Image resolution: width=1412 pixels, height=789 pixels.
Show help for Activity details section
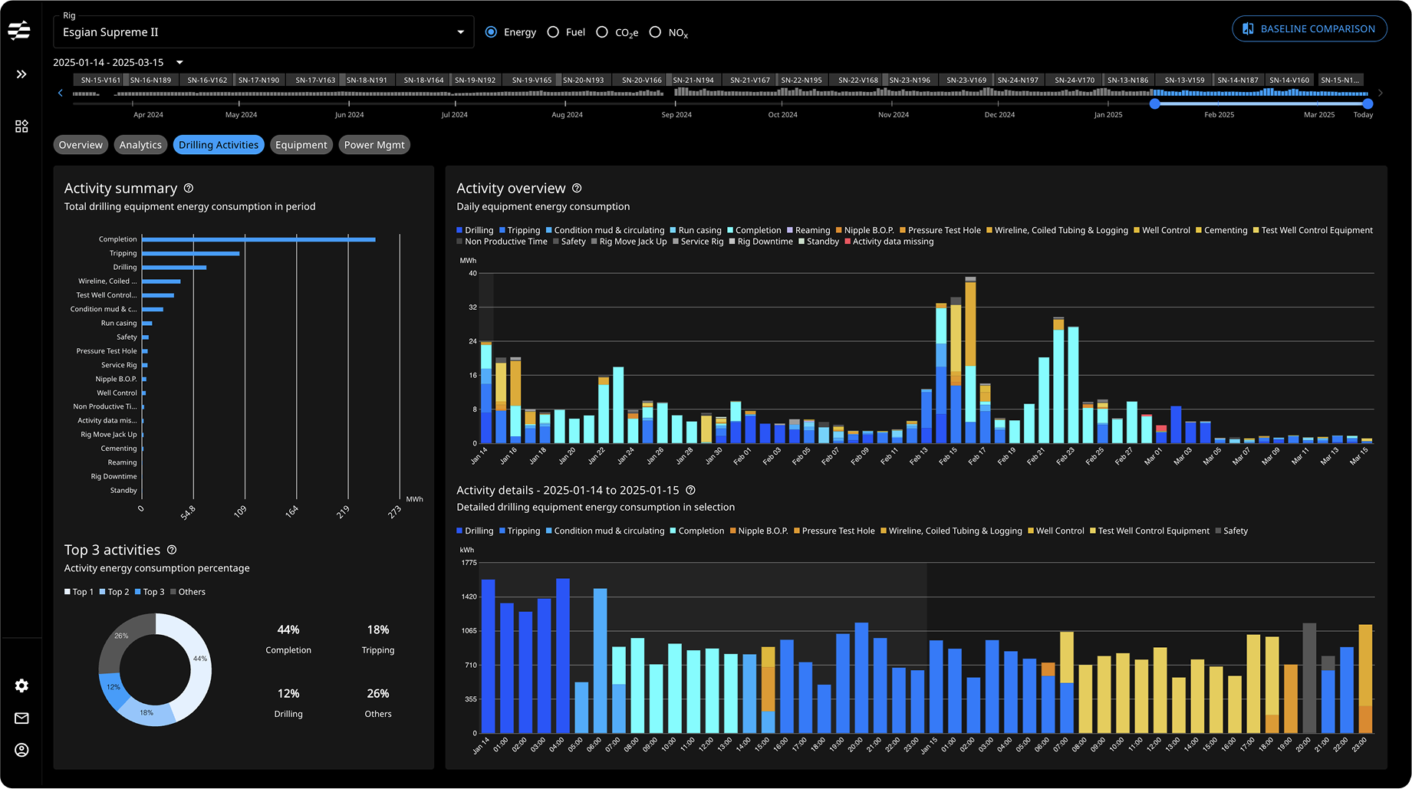[x=690, y=490]
